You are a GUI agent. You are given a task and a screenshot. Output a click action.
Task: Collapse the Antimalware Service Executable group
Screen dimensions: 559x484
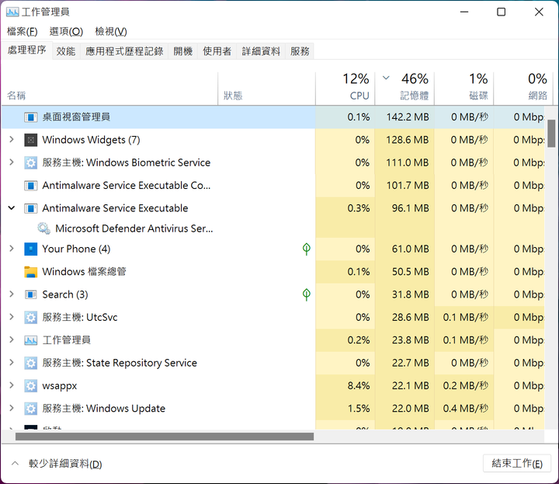coord(12,208)
